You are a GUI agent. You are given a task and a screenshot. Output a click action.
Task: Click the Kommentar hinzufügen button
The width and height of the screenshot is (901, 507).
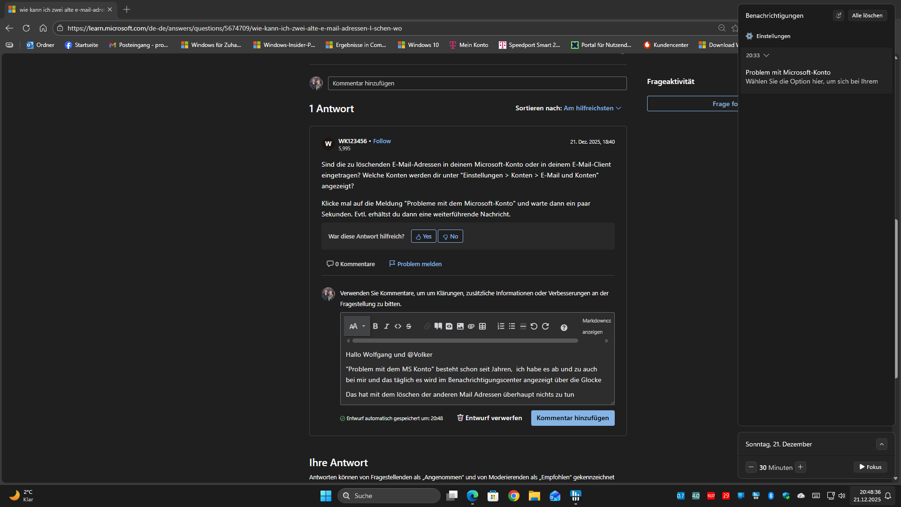[x=573, y=418]
